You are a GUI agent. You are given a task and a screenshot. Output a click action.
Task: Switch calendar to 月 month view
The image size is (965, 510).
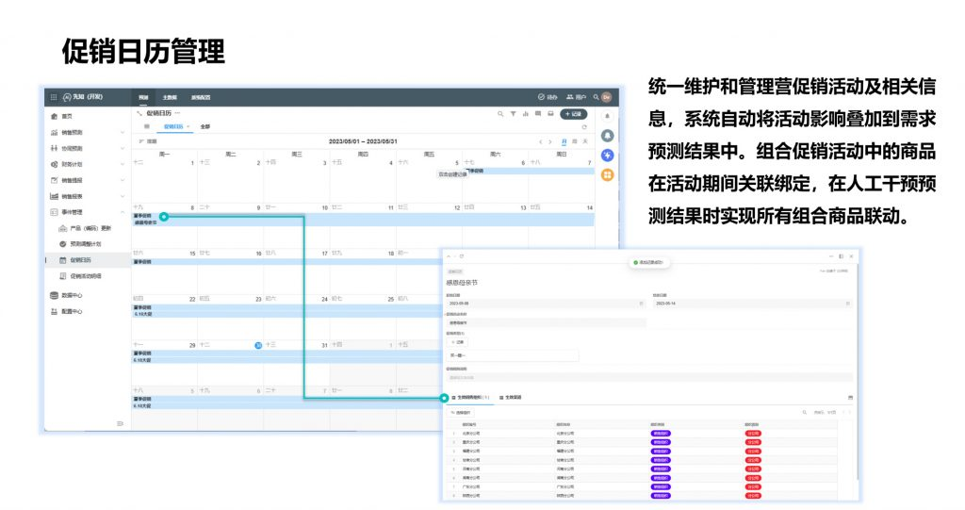[x=564, y=141]
